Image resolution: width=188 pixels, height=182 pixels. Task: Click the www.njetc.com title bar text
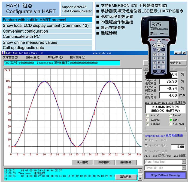102,53
